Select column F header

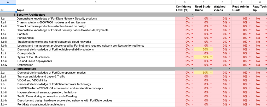[241, 2]
